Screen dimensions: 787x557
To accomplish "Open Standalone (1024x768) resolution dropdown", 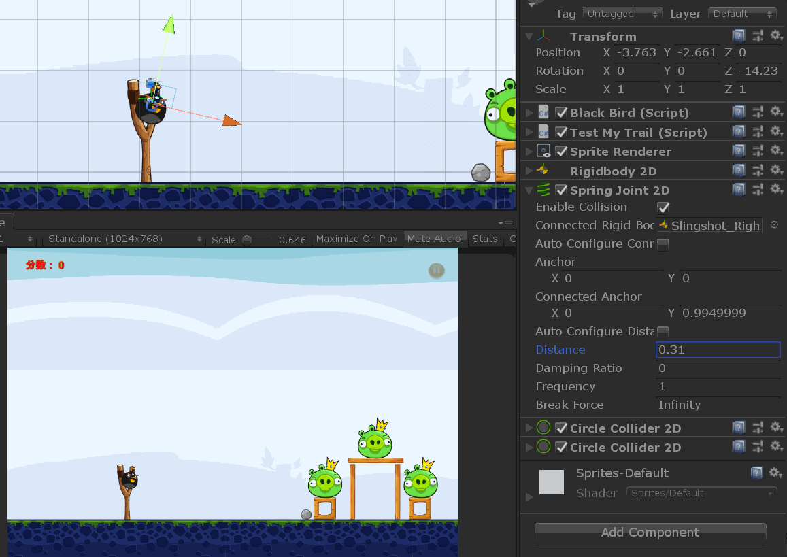I will [x=124, y=239].
